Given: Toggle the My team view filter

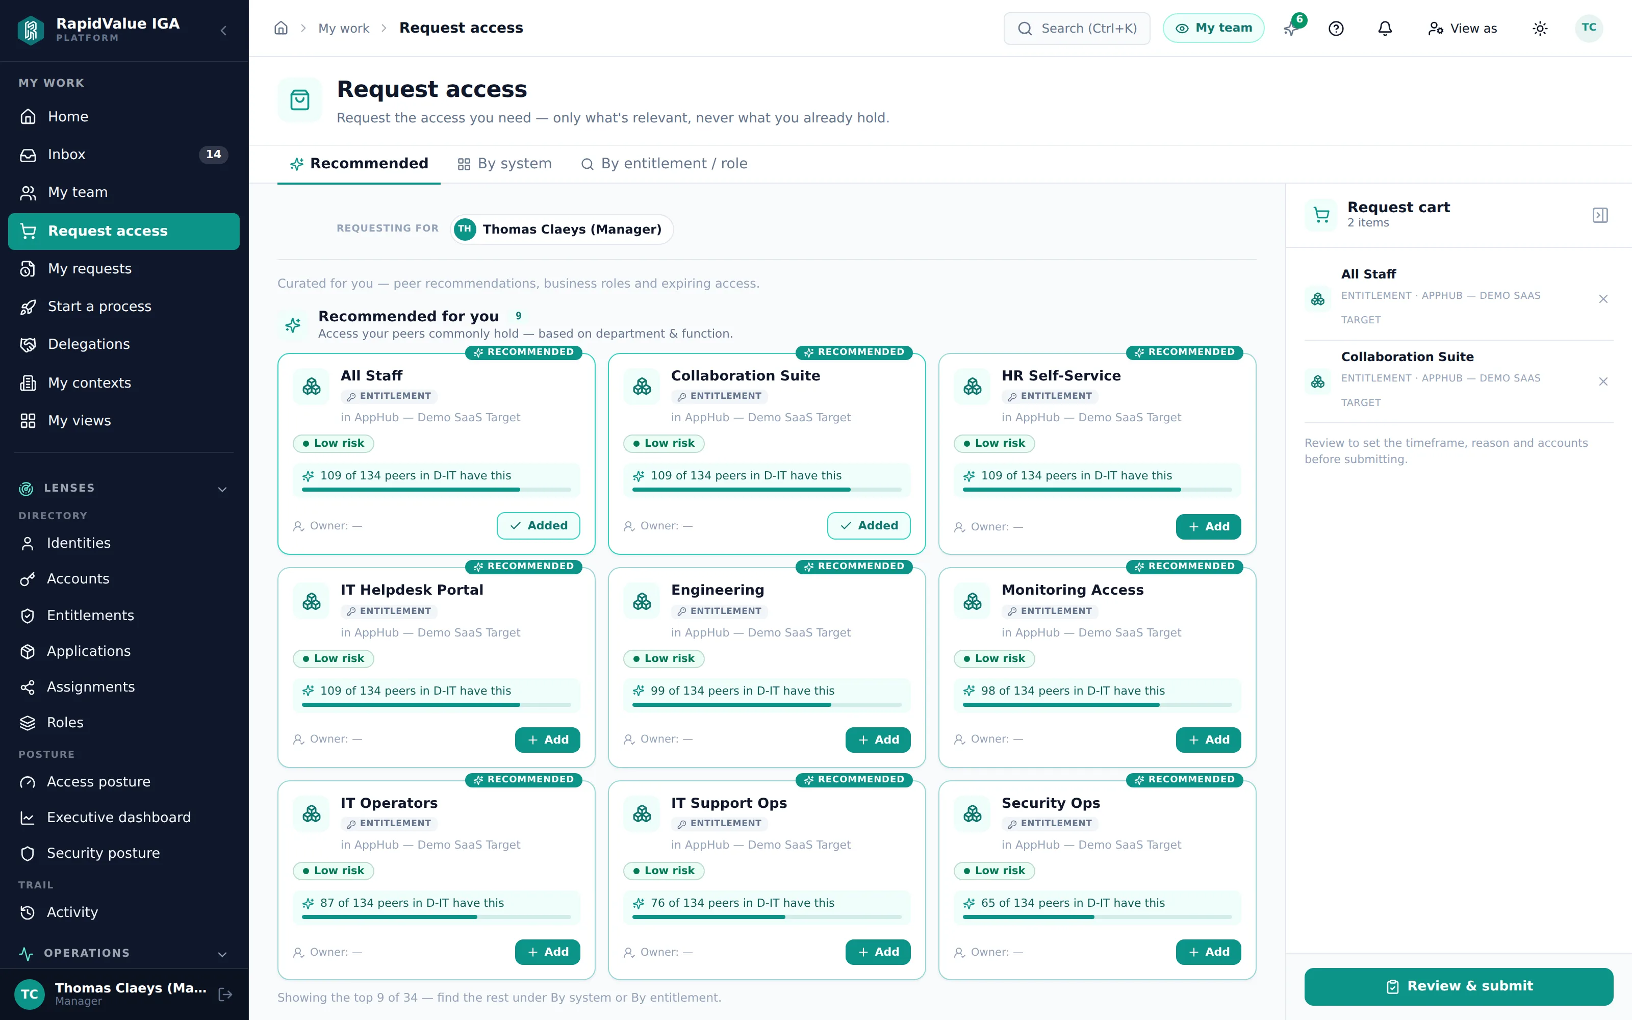Looking at the screenshot, I should (1213, 29).
